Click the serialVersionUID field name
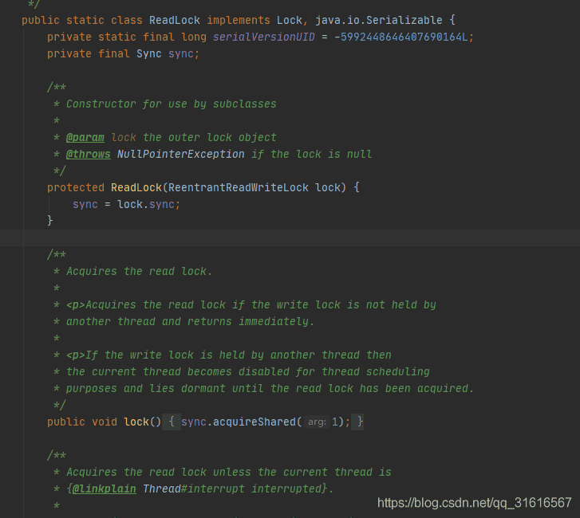 tap(264, 37)
